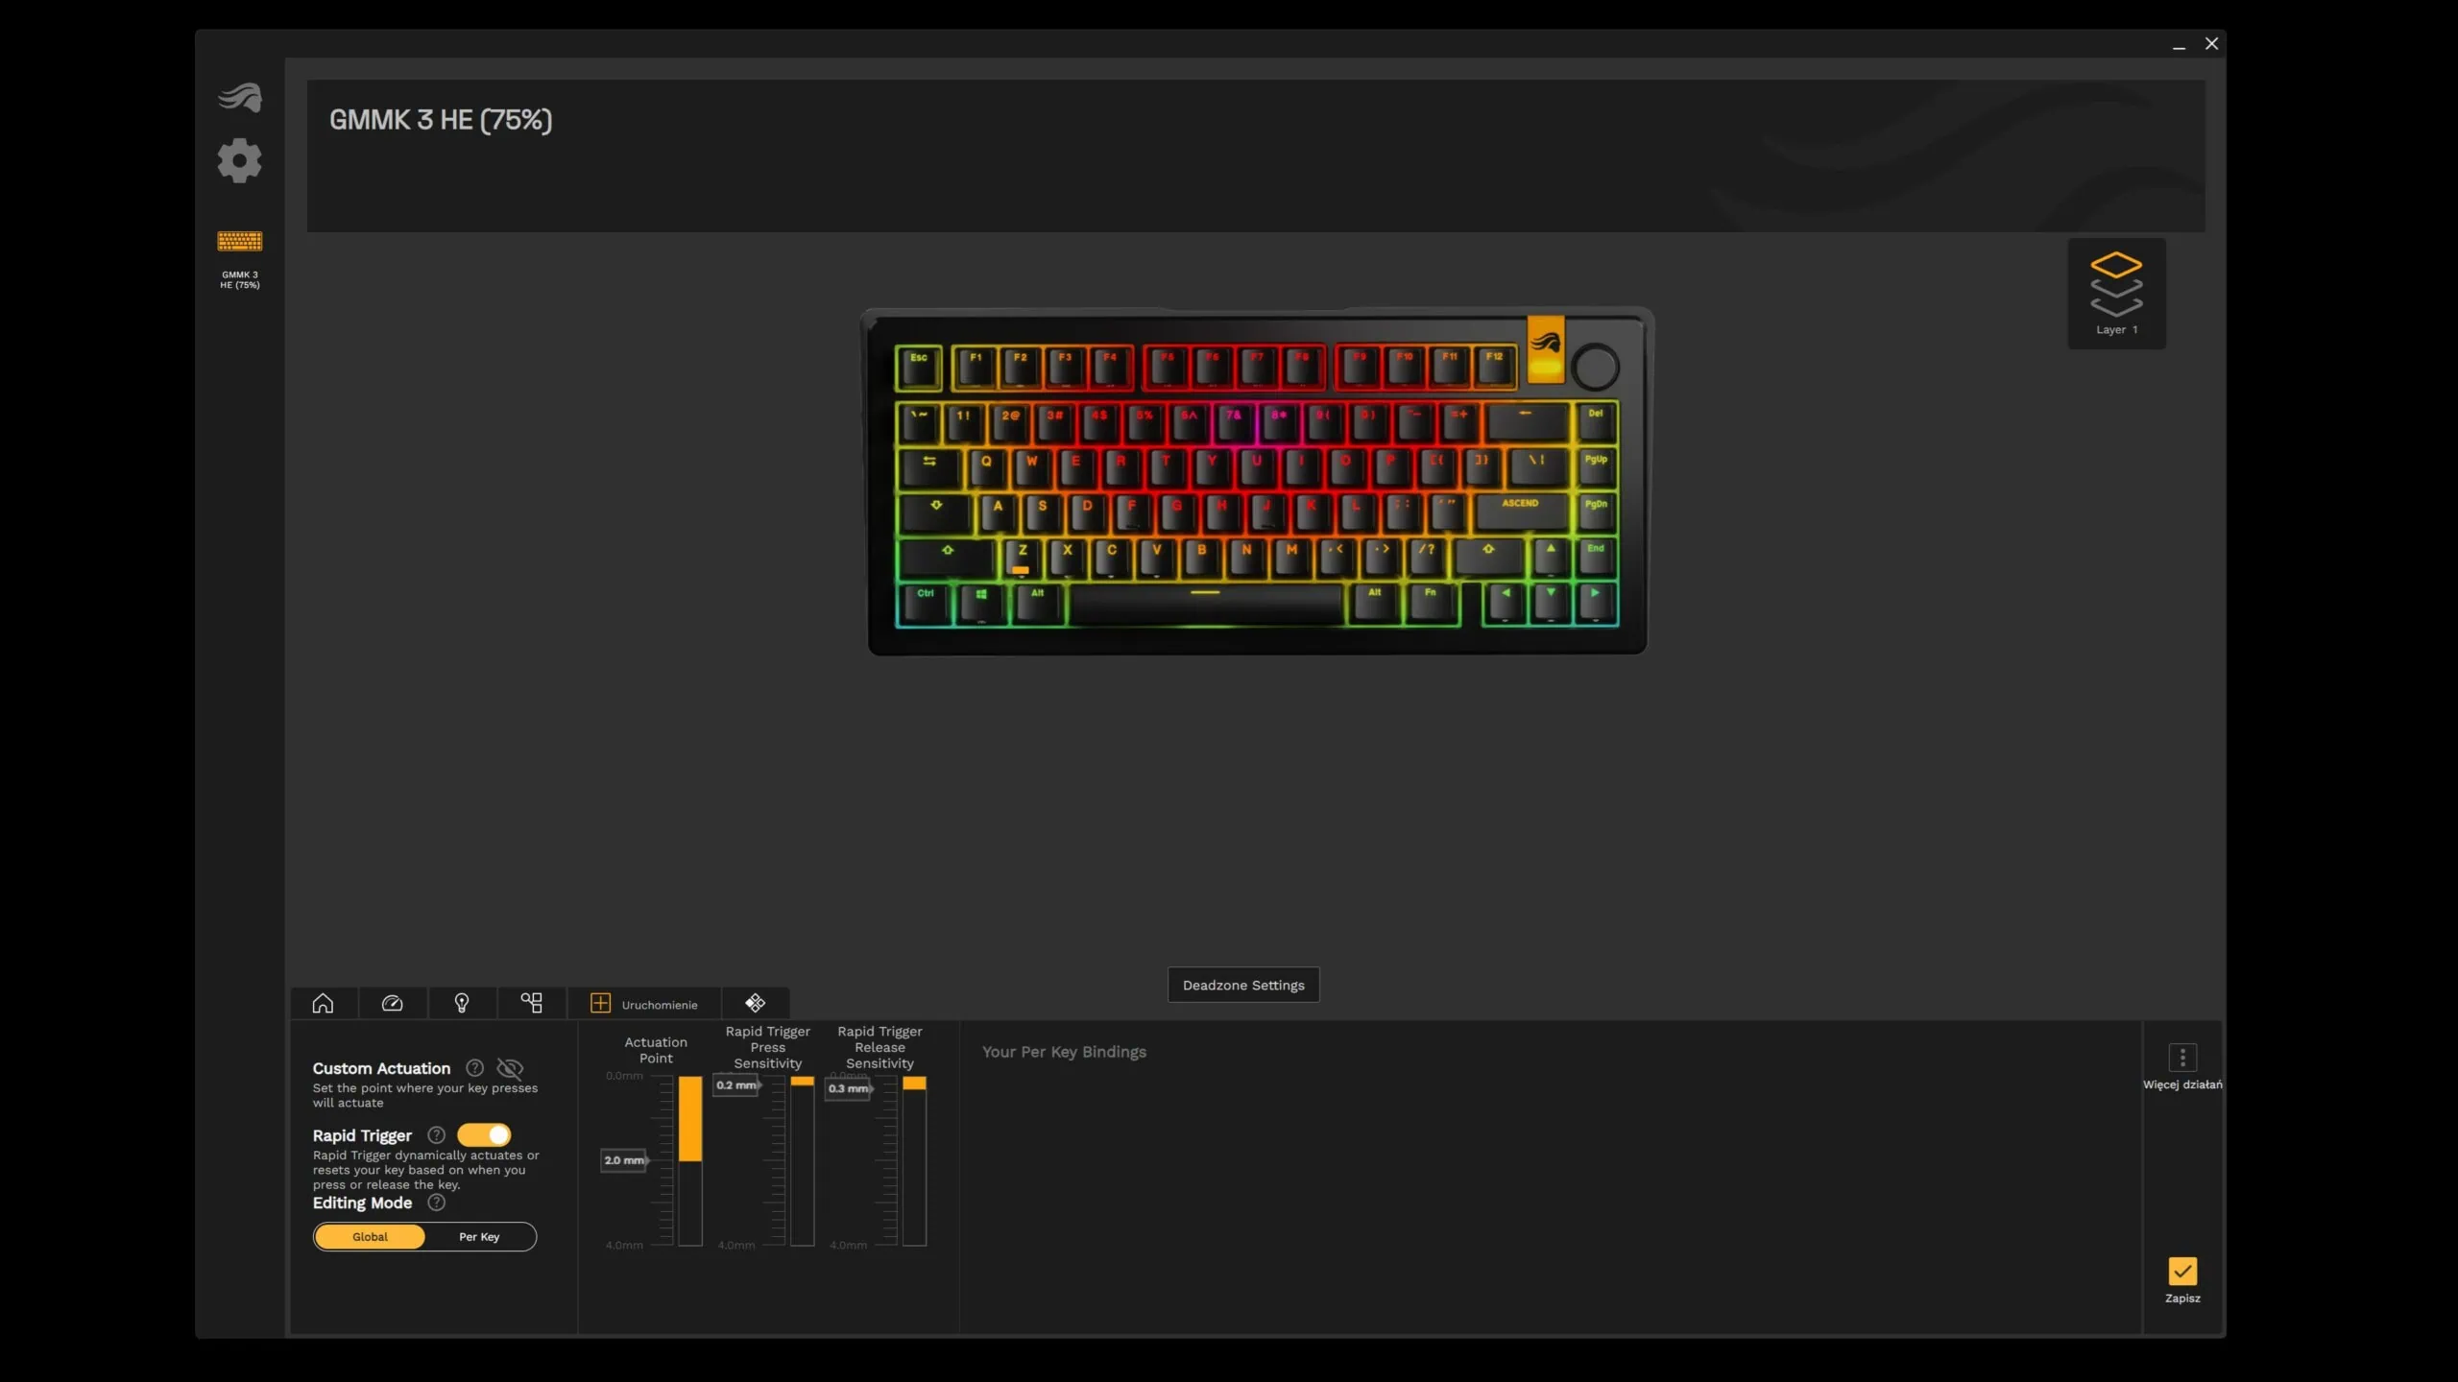
Task: Select the rotary knob on keyboard
Action: click(x=1596, y=367)
